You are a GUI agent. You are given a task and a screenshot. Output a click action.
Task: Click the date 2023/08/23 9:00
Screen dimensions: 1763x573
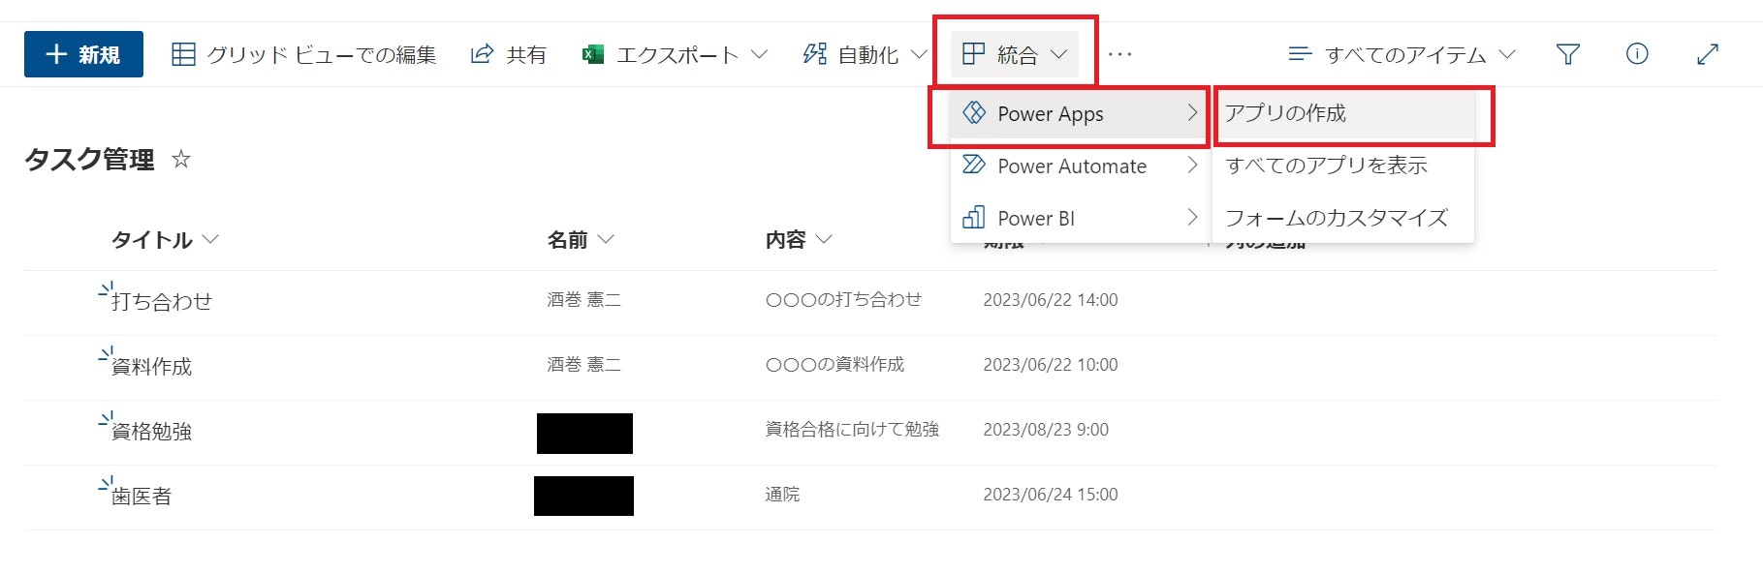pos(1046,430)
